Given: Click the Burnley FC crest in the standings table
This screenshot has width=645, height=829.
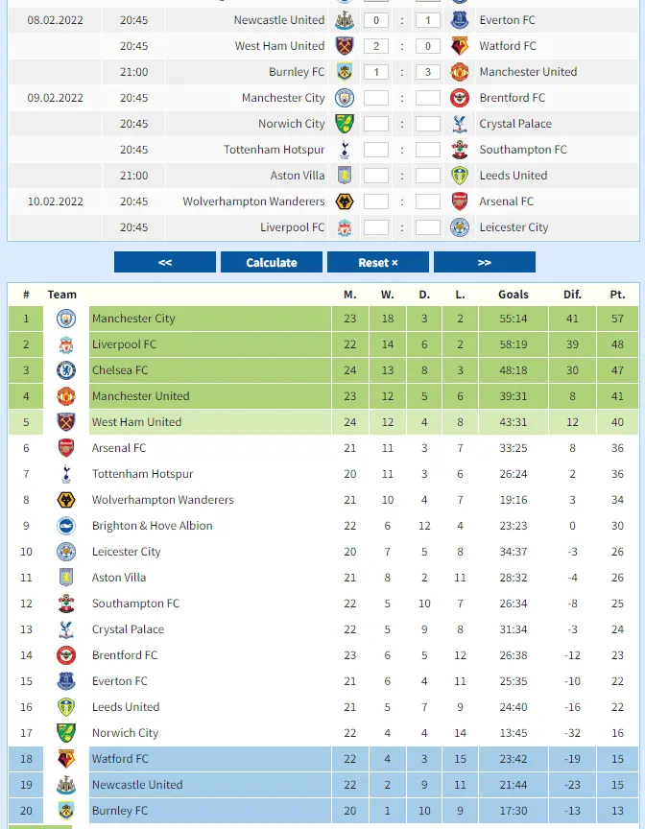Looking at the screenshot, I should (66, 811).
